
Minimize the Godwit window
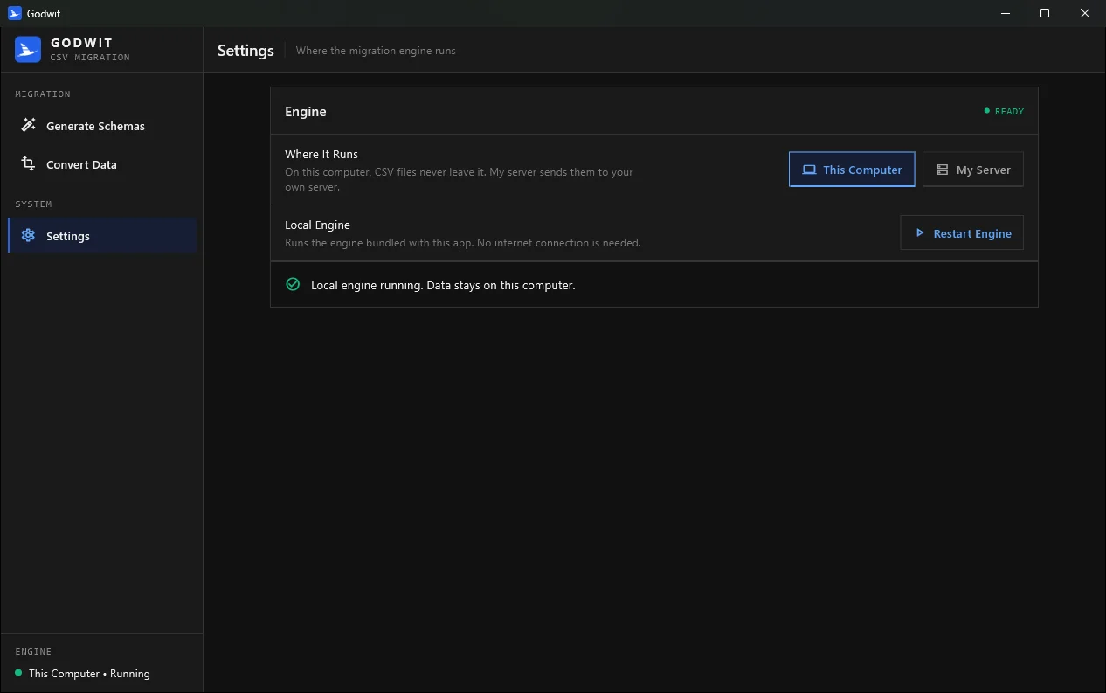click(1006, 13)
